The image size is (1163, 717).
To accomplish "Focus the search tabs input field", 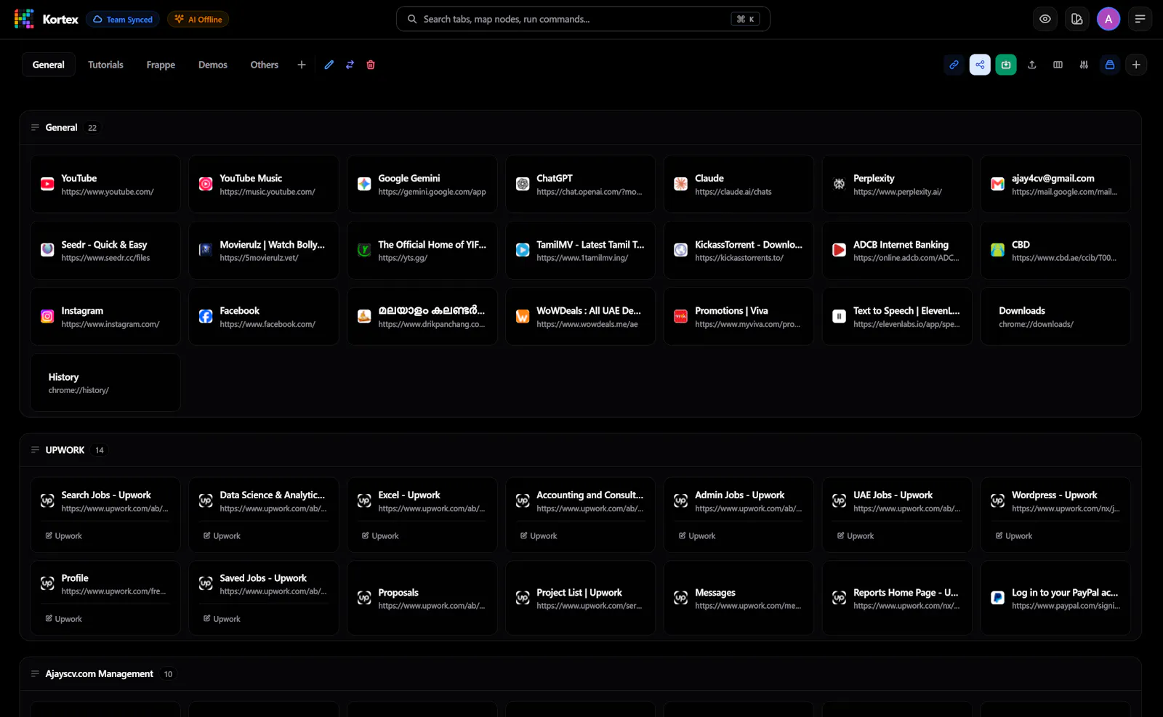I will tap(583, 19).
